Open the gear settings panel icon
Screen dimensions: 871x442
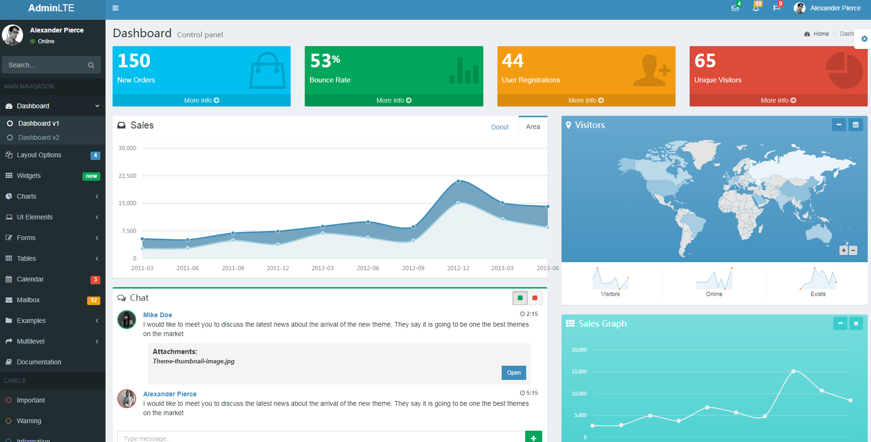click(864, 39)
